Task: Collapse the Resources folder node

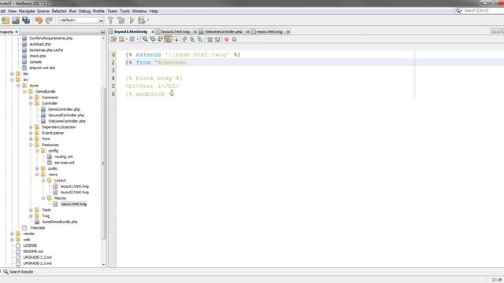Action: (31, 145)
